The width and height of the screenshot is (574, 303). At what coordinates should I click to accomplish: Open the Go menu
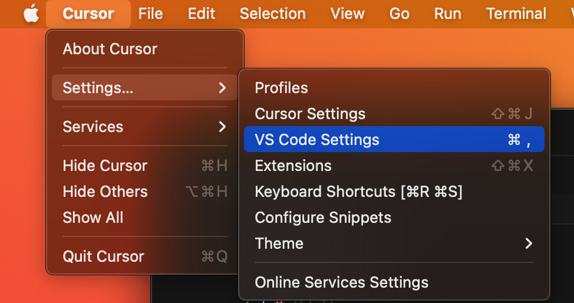click(x=400, y=14)
